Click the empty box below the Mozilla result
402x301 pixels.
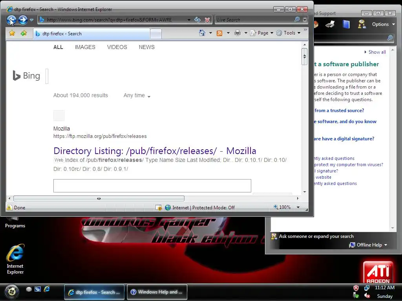152,185
